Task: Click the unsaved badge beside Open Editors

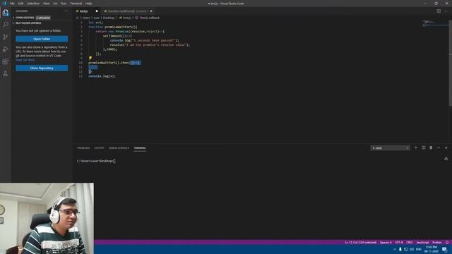Action: [43, 18]
